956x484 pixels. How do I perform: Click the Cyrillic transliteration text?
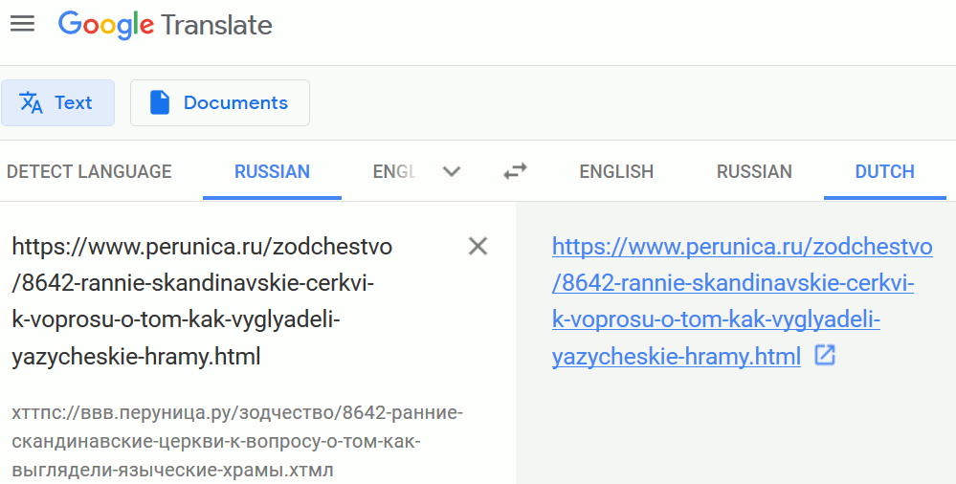click(237, 441)
